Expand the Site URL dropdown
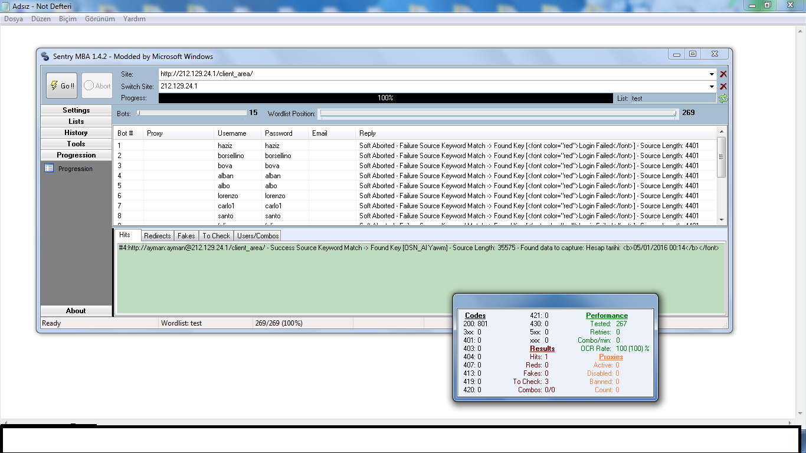The height and width of the screenshot is (453, 806). pos(712,74)
